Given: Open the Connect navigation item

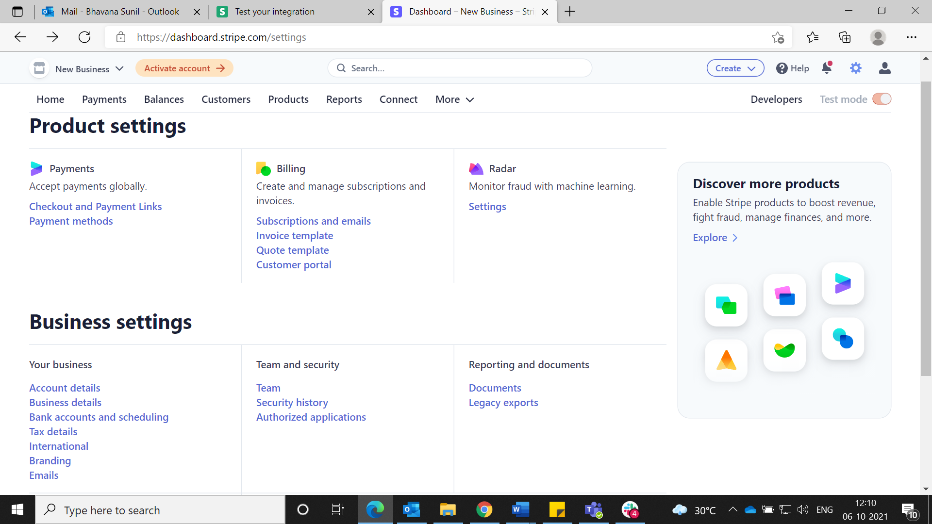Looking at the screenshot, I should pyautogui.click(x=399, y=99).
